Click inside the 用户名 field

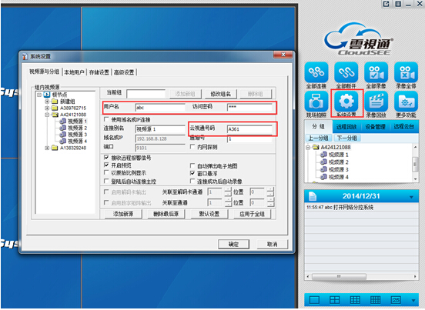[160, 108]
